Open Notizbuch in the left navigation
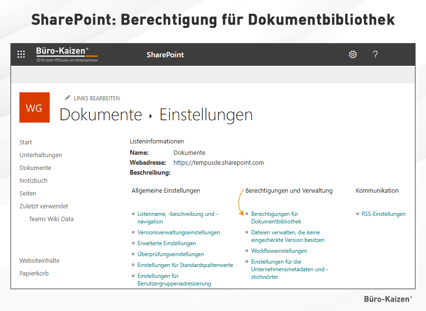426x311 pixels. click(34, 181)
